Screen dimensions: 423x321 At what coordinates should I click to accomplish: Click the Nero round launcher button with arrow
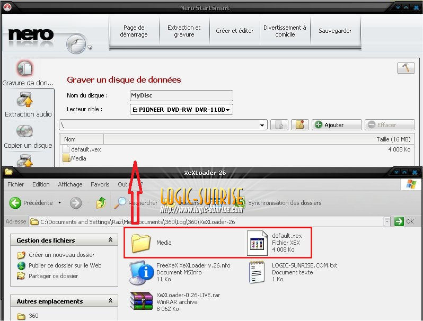(x=76, y=43)
